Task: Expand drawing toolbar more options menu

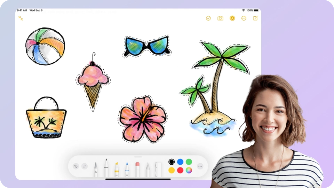Action: coord(200,166)
